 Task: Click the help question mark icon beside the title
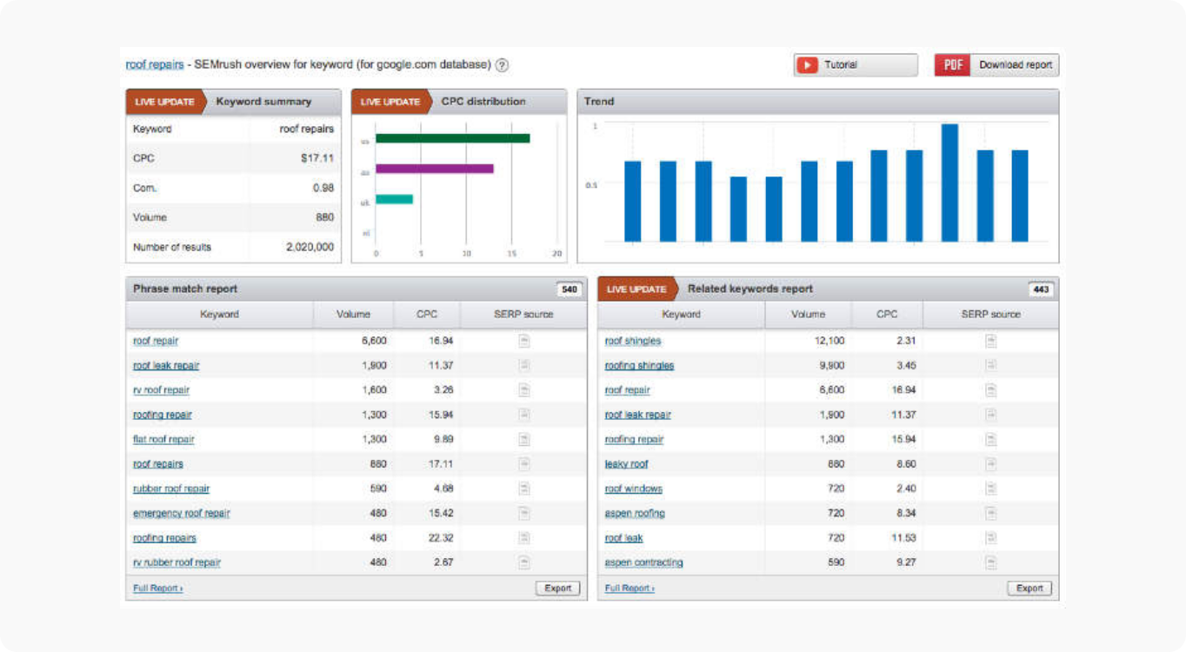pos(503,65)
